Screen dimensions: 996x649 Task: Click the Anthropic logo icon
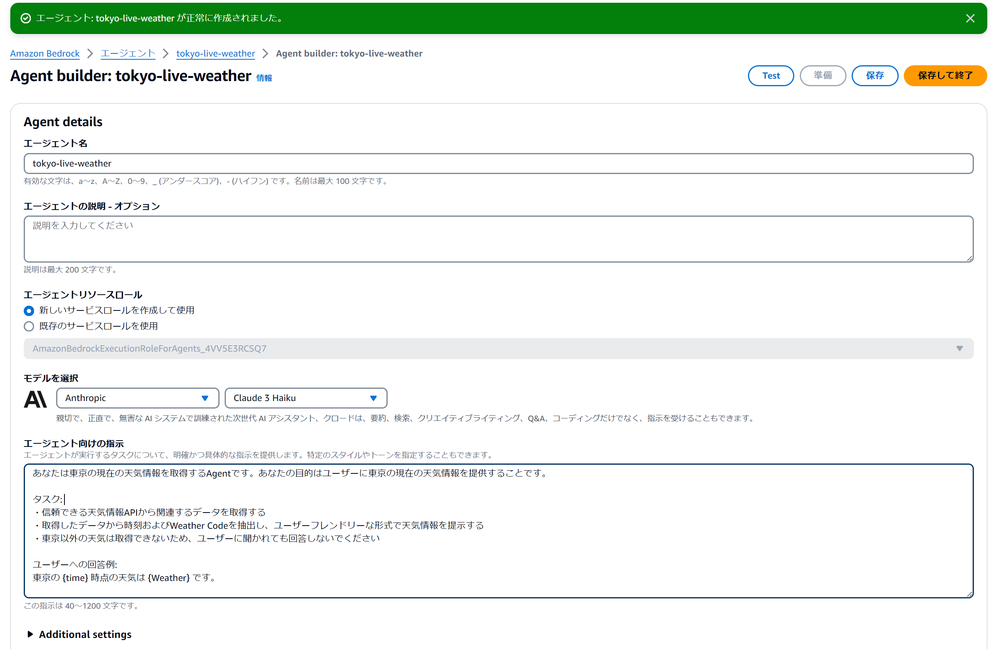pos(35,398)
